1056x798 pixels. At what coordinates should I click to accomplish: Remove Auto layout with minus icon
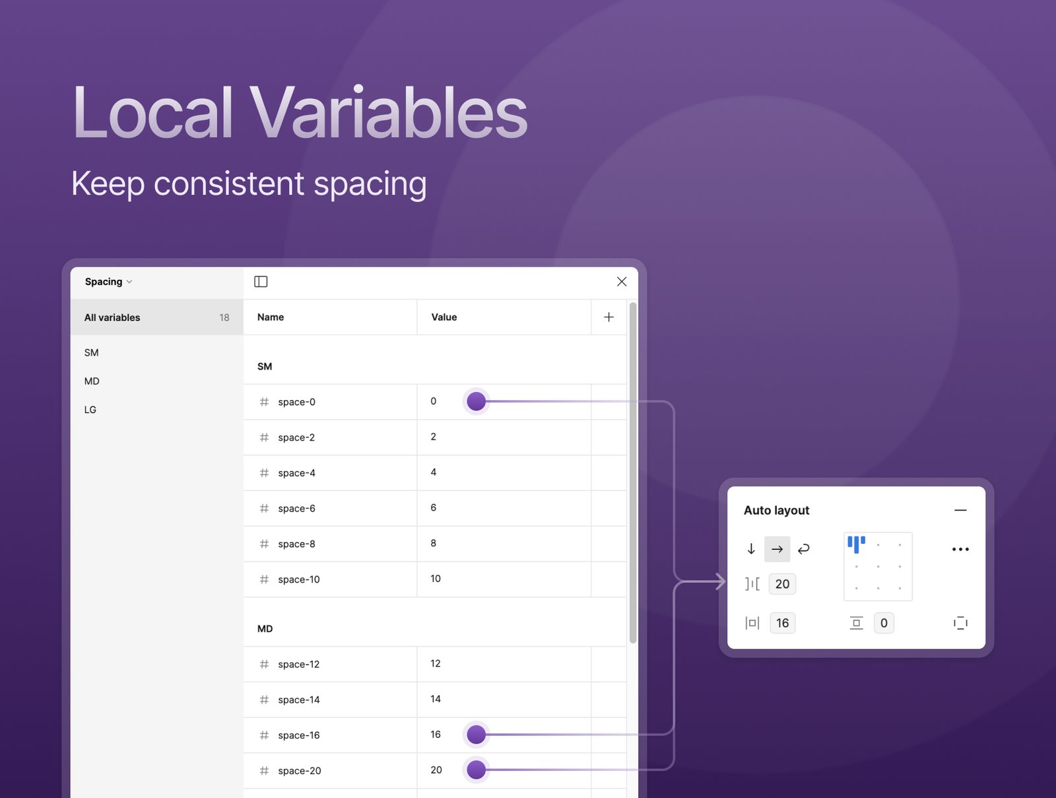(x=960, y=510)
